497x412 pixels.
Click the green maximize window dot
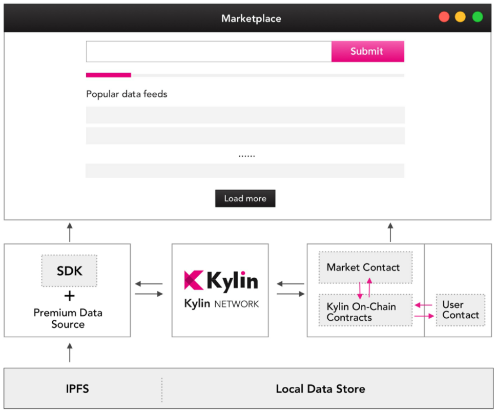pos(478,17)
